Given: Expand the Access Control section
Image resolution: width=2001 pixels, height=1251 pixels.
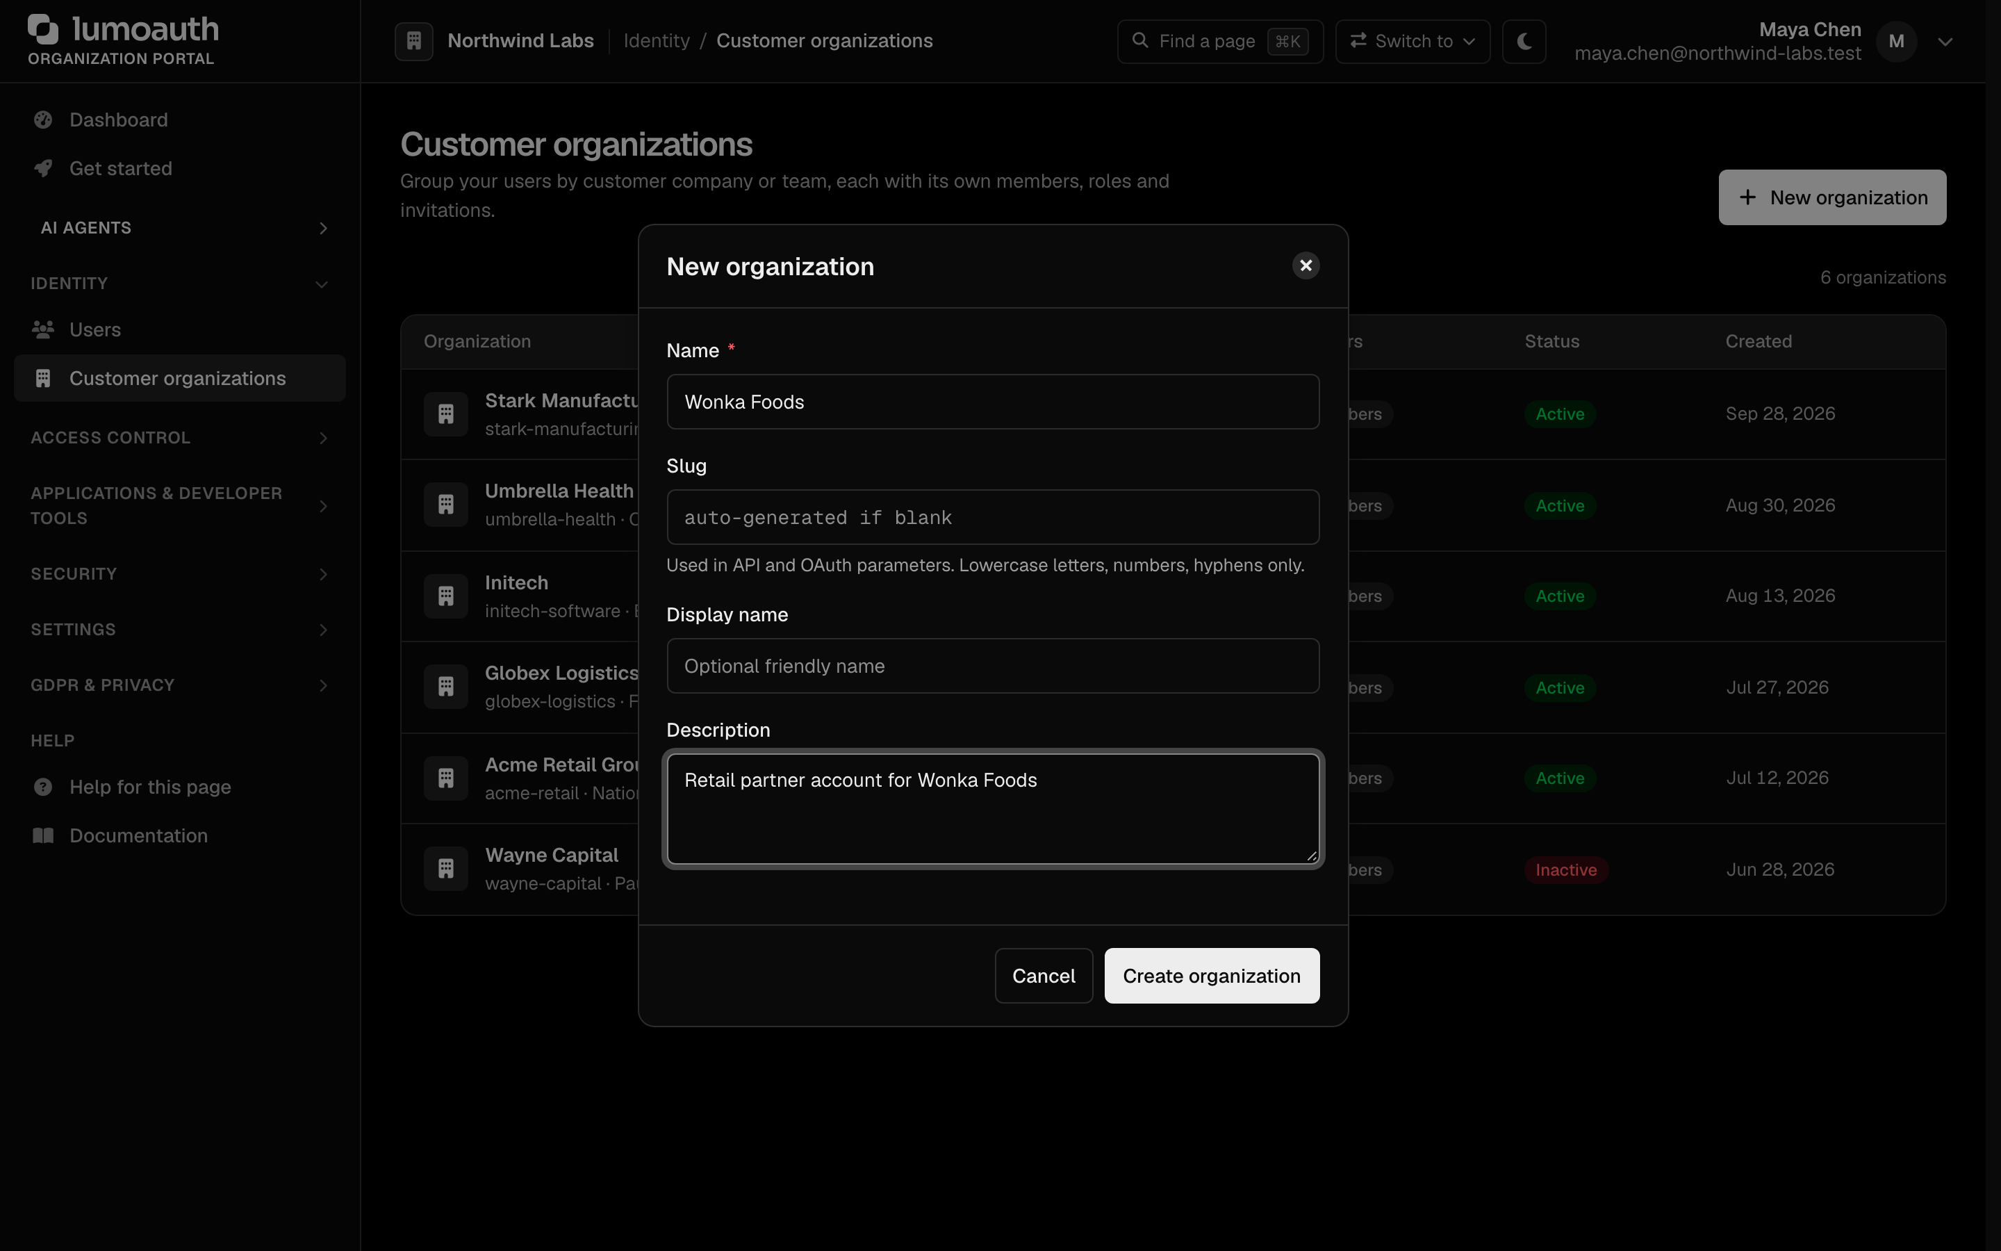Looking at the screenshot, I should (x=179, y=438).
